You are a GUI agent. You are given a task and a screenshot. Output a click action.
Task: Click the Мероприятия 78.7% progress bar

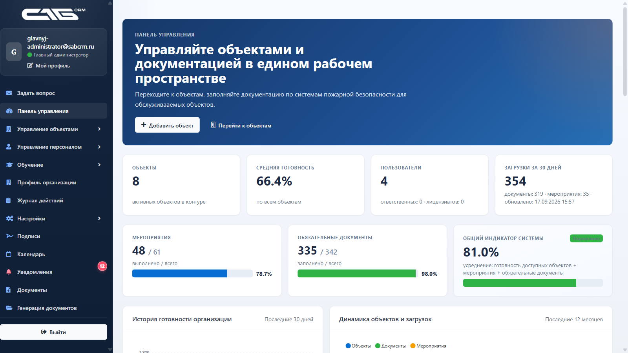(192, 273)
